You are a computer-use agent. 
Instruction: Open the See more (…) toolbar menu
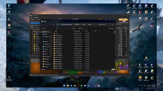tap(87, 28)
